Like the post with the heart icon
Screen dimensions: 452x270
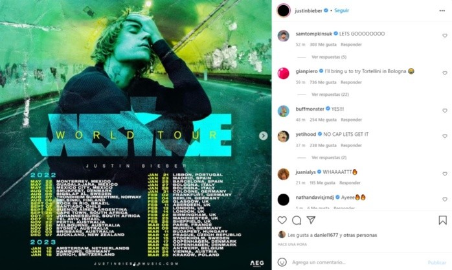pos(282,220)
